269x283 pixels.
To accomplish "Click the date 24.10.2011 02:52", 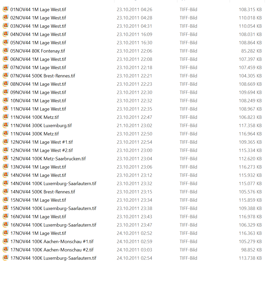I will click(x=134, y=233).
